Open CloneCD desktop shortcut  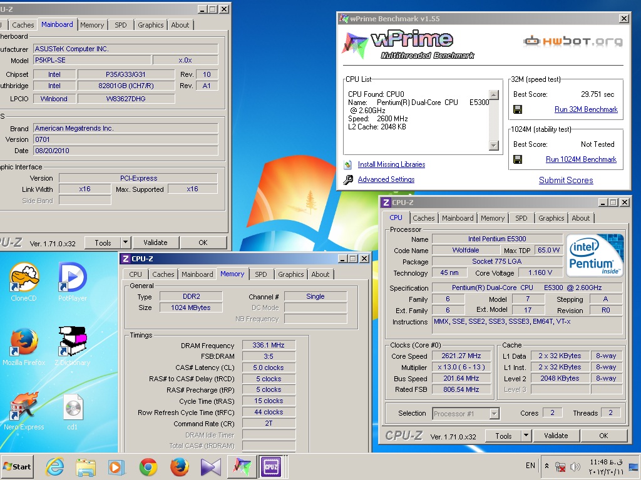(x=24, y=282)
